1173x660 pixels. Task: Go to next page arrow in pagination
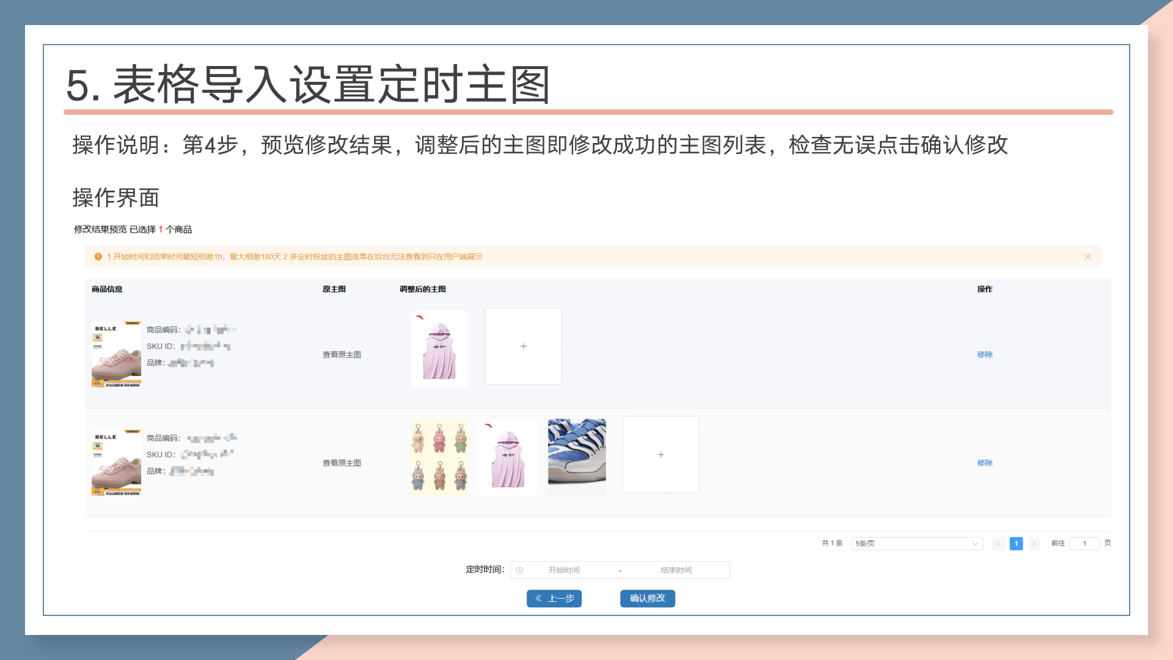tap(1034, 543)
